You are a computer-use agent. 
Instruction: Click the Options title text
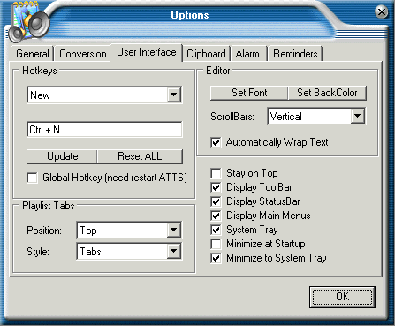(x=190, y=15)
